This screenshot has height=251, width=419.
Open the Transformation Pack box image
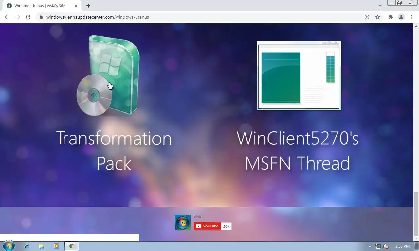[x=108, y=75]
